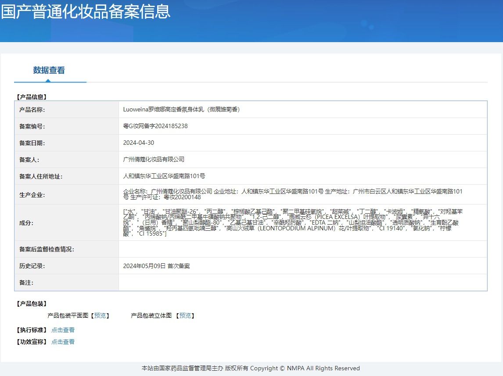This screenshot has height=376, width=503.
Task: Click 点击查看 next to 功效宣称
Action: pyautogui.click(x=63, y=342)
